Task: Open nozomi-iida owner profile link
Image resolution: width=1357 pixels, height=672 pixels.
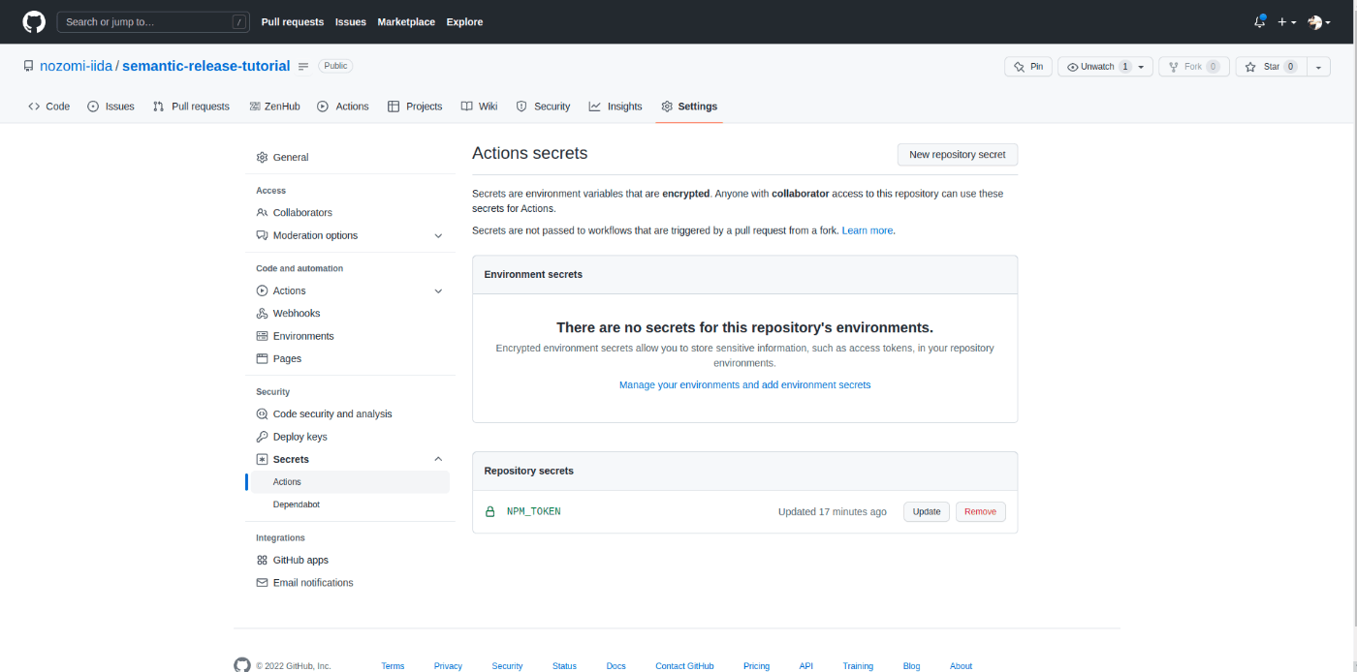Action: [x=77, y=66]
